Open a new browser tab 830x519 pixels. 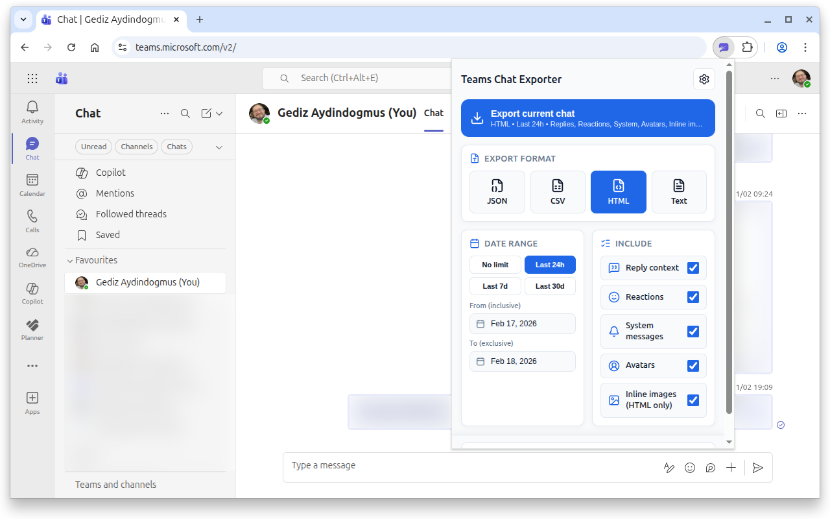click(200, 19)
